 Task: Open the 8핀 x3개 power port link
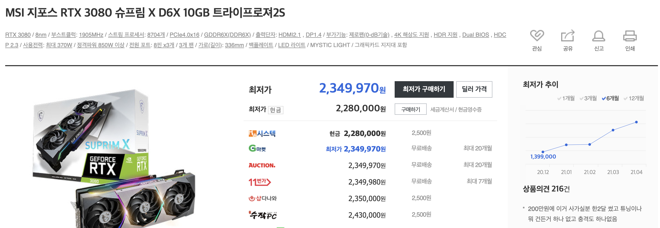tap(164, 45)
